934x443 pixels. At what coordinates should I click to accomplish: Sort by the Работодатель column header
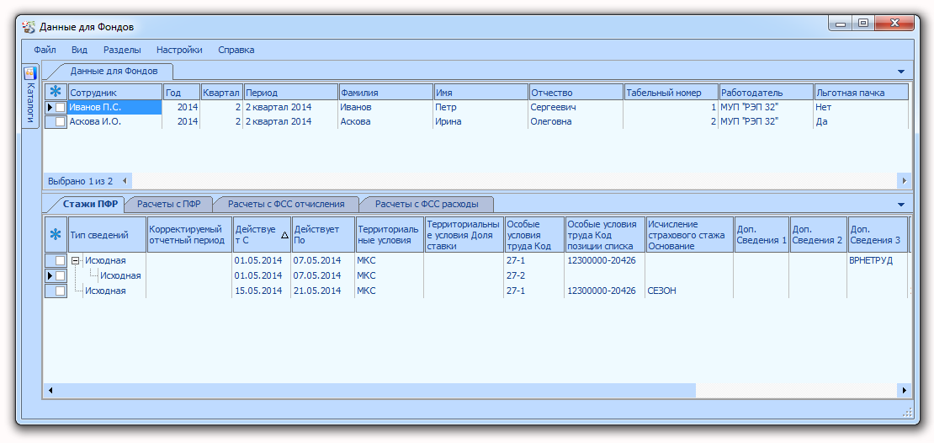(x=766, y=93)
